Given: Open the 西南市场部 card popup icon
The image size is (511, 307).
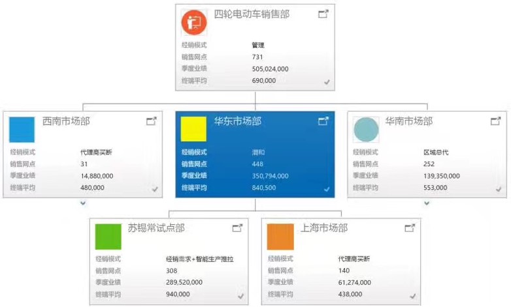Looking at the screenshot, I should pos(151,121).
